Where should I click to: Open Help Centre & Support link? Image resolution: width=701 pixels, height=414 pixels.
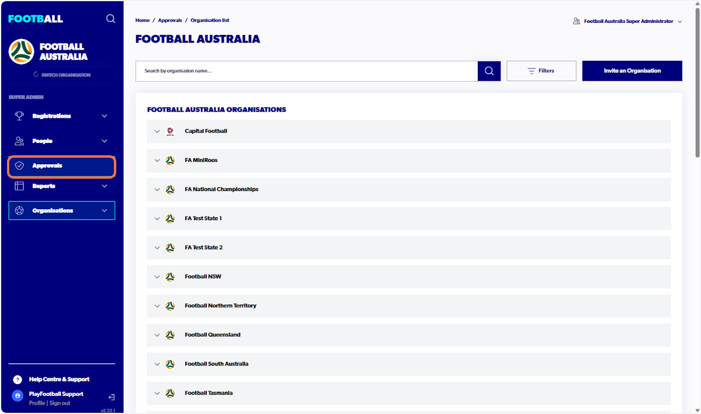tap(59, 380)
